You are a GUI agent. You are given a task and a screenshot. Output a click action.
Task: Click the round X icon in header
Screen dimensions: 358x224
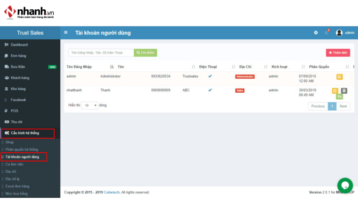tap(316, 33)
